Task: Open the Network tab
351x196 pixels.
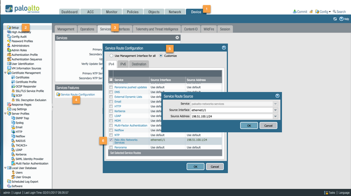Action: [x=175, y=12]
